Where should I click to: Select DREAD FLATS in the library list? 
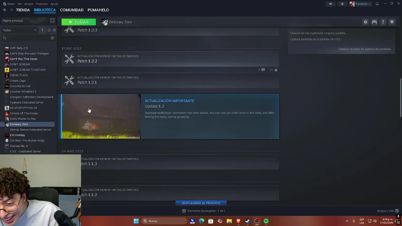(x=19, y=75)
